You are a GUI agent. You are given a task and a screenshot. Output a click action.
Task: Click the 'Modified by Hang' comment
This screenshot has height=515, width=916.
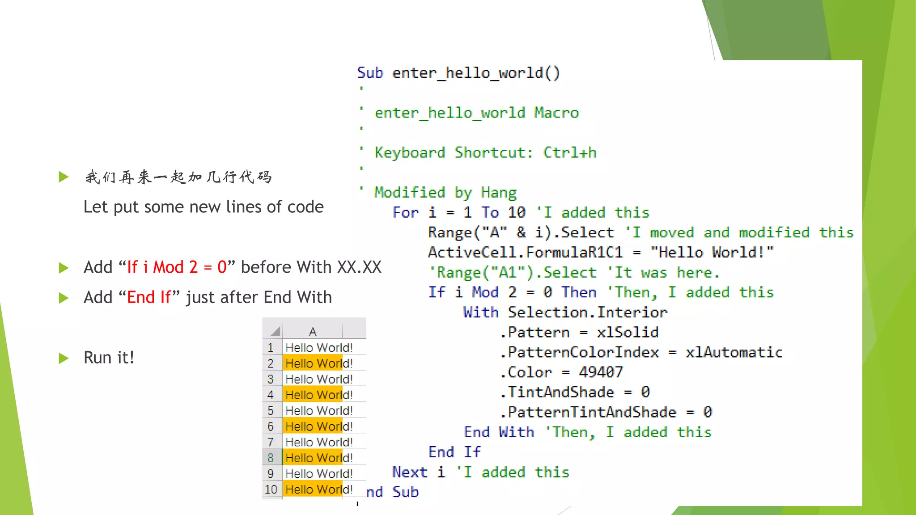point(439,192)
